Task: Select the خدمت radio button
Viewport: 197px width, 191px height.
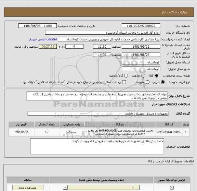Action: click(x=143, y=75)
